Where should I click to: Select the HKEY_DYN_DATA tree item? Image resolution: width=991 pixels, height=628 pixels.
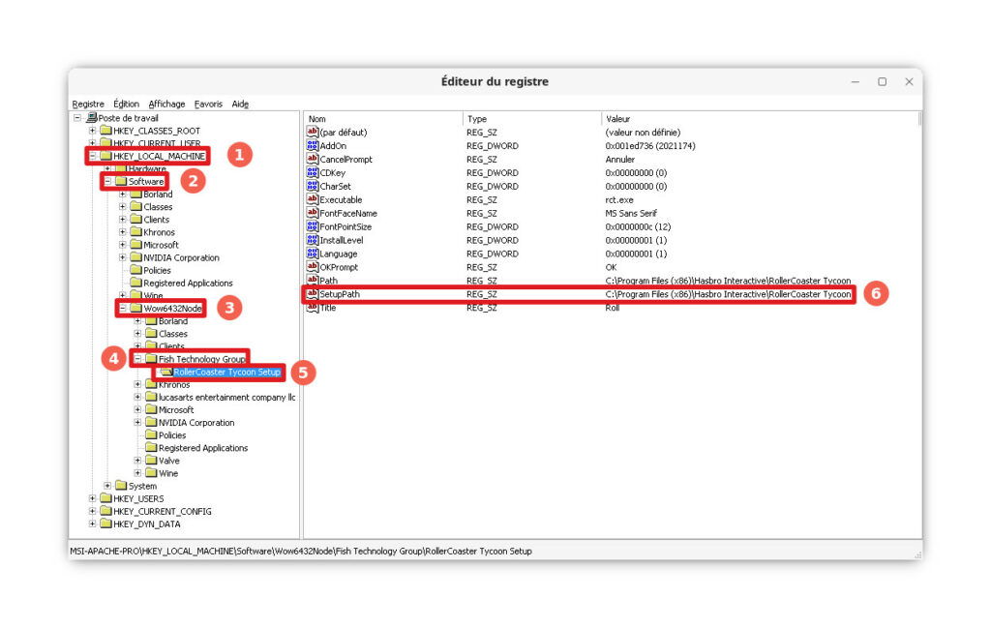point(147,523)
